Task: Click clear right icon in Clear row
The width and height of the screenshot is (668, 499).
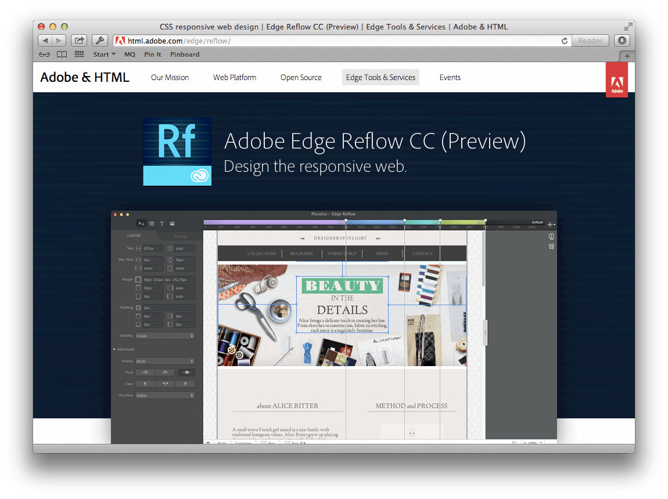Action: click(185, 384)
